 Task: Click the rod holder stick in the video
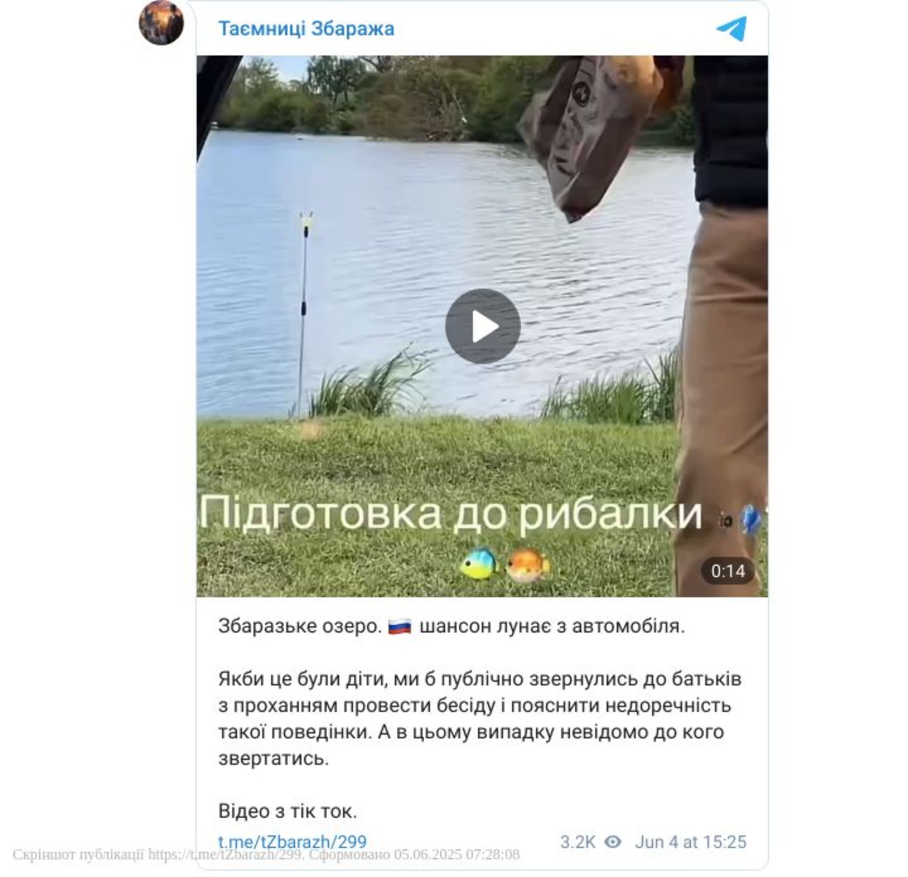click(304, 315)
